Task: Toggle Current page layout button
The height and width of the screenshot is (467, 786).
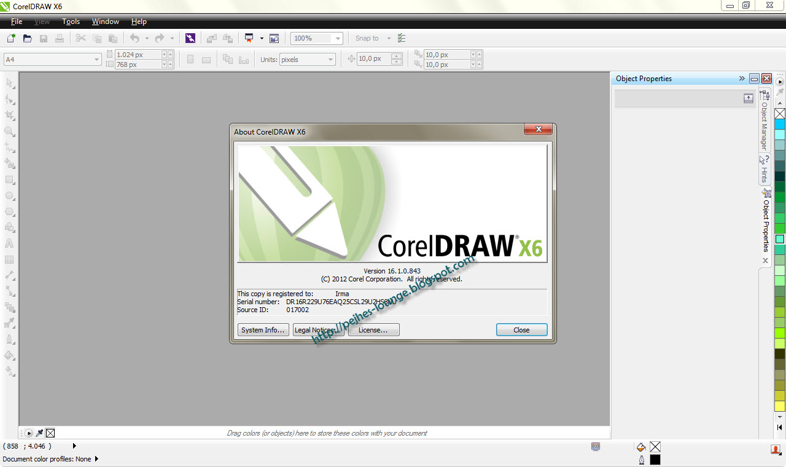Action: coord(244,60)
